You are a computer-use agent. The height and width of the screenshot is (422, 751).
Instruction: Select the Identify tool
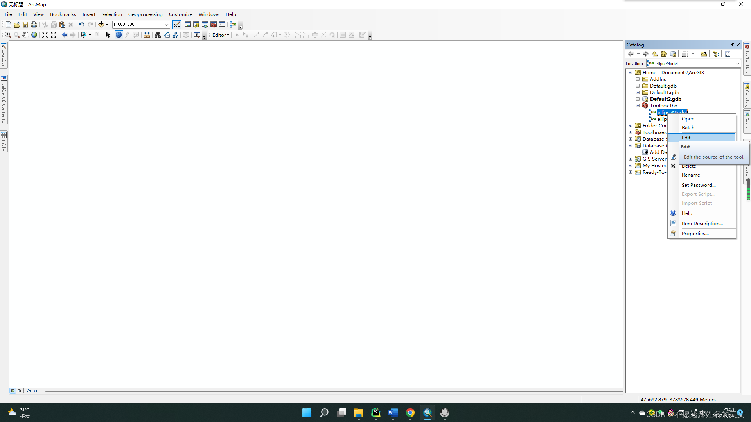coord(119,35)
